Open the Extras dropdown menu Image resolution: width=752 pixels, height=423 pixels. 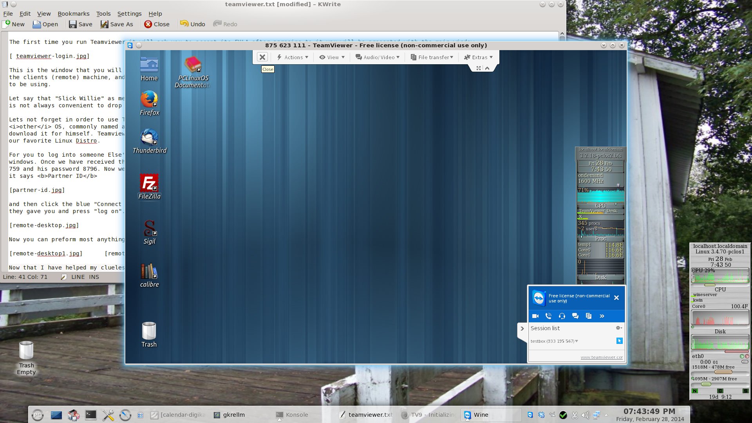pos(478,57)
